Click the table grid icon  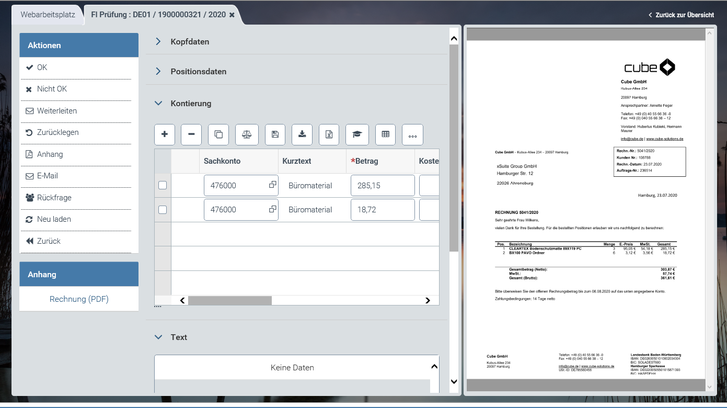385,134
